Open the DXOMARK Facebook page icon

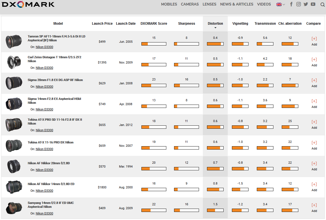tap(291, 4)
